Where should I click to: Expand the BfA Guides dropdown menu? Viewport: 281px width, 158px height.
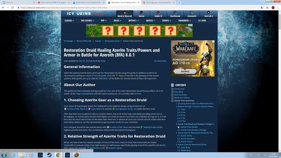[x=87, y=21]
